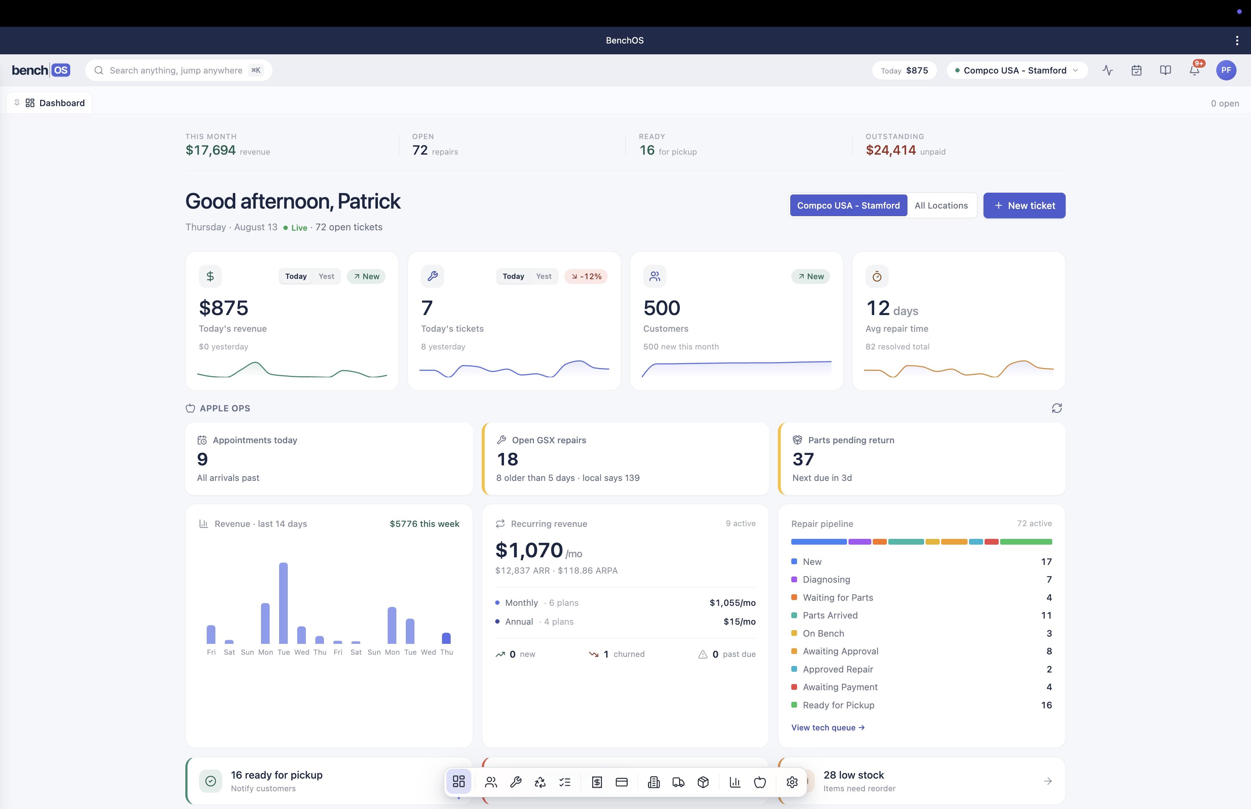Image resolution: width=1251 pixels, height=809 pixels.
Task: Open the three-dot menu in the BenchOS title bar
Action: (x=1237, y=41)
